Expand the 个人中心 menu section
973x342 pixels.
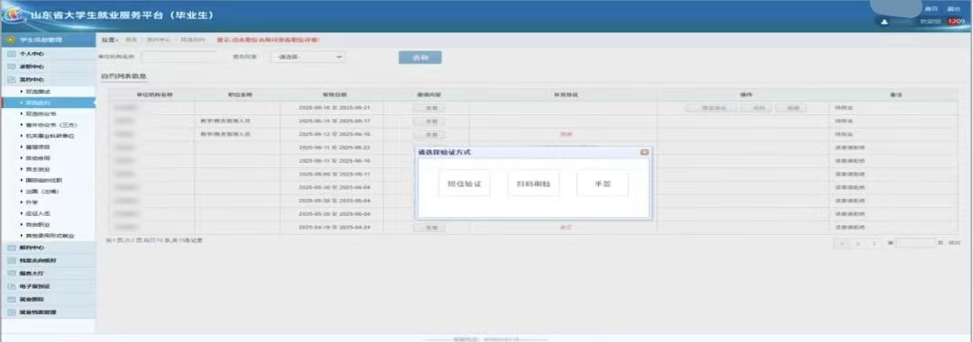click(x=49, y=54)
